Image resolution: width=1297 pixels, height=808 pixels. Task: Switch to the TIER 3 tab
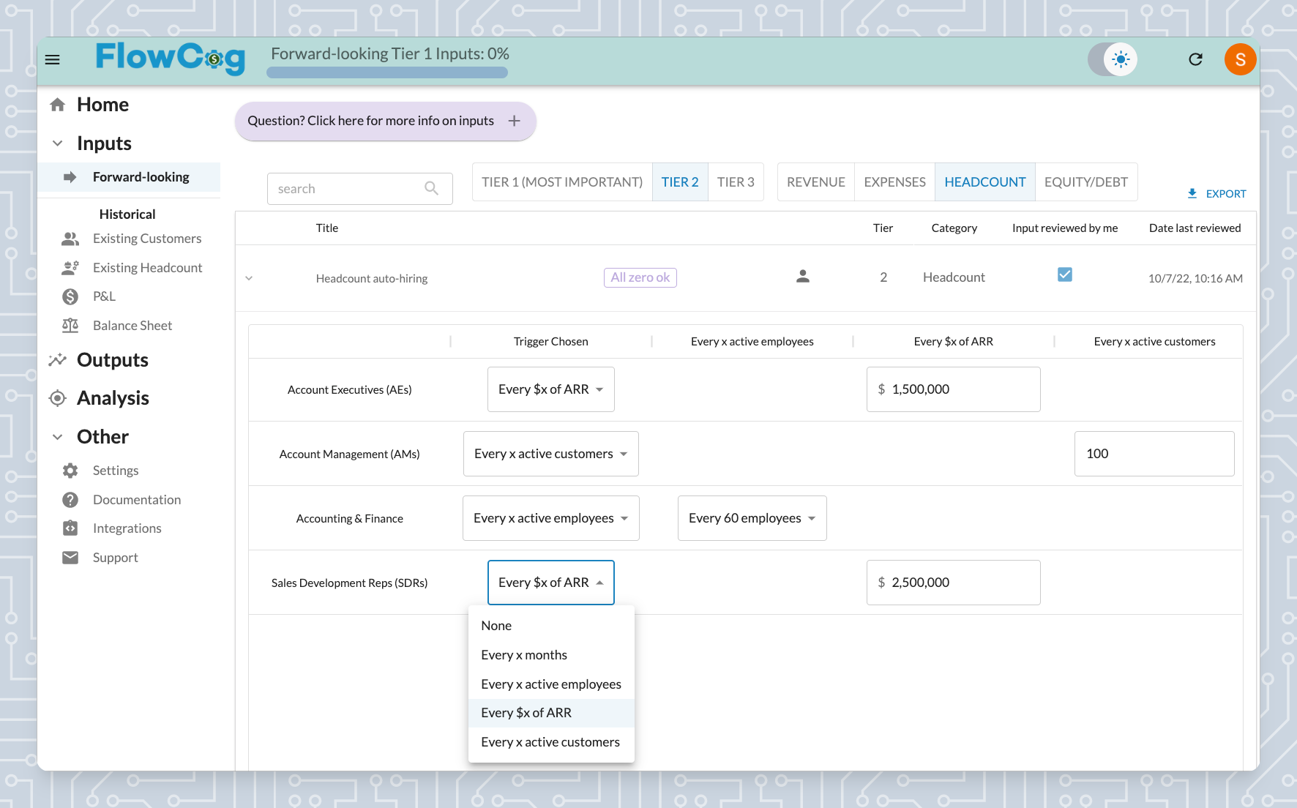click(736, 182)
